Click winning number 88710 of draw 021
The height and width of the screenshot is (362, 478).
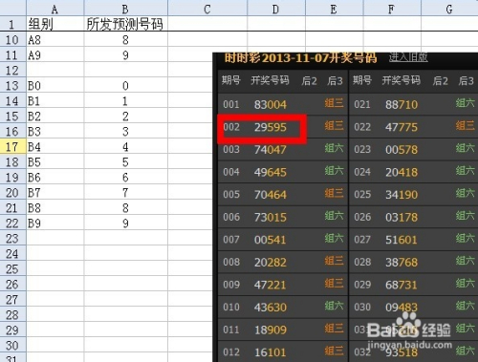[x=402, y=105]
